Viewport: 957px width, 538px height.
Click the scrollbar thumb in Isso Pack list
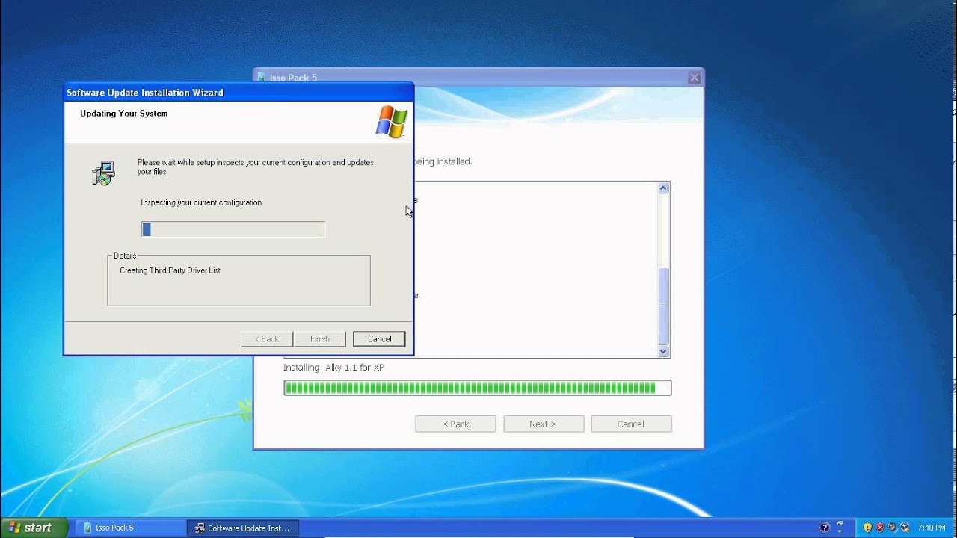click(663, 306)
